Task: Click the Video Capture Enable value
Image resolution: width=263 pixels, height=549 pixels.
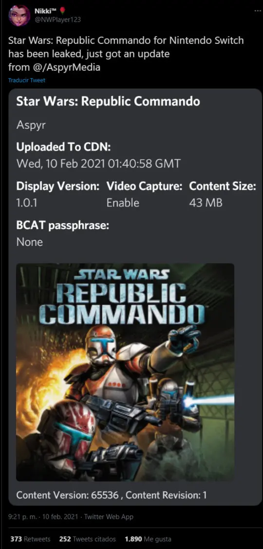Action: (123, 203)
